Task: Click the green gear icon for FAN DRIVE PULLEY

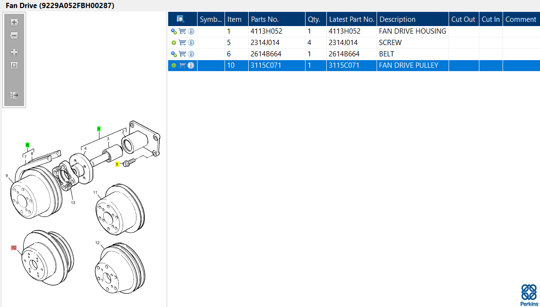Action: (174, 65)
